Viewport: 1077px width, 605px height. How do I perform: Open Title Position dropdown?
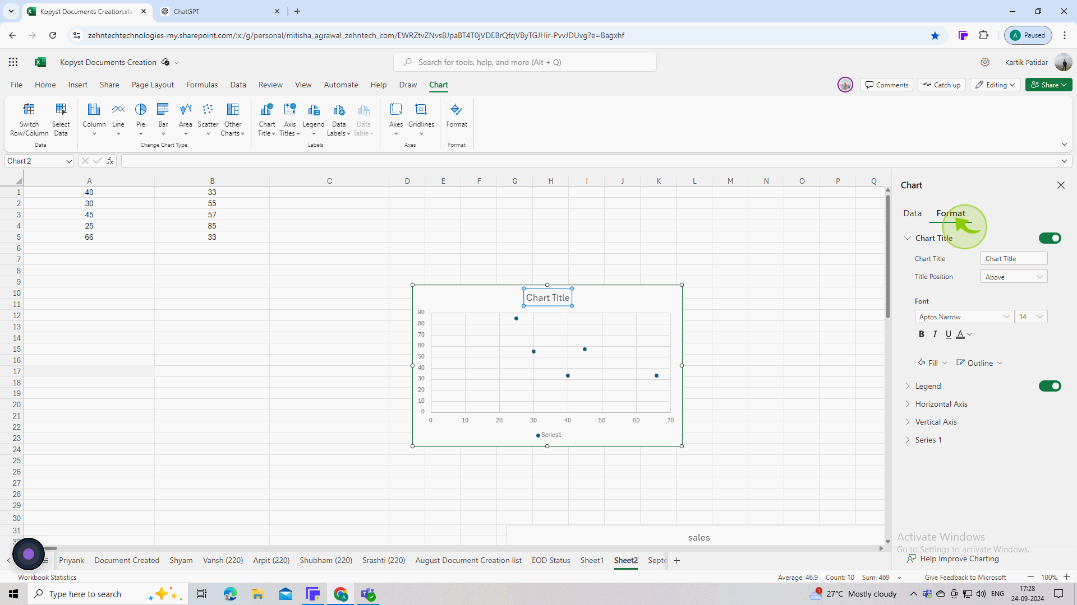point(1014,277)
